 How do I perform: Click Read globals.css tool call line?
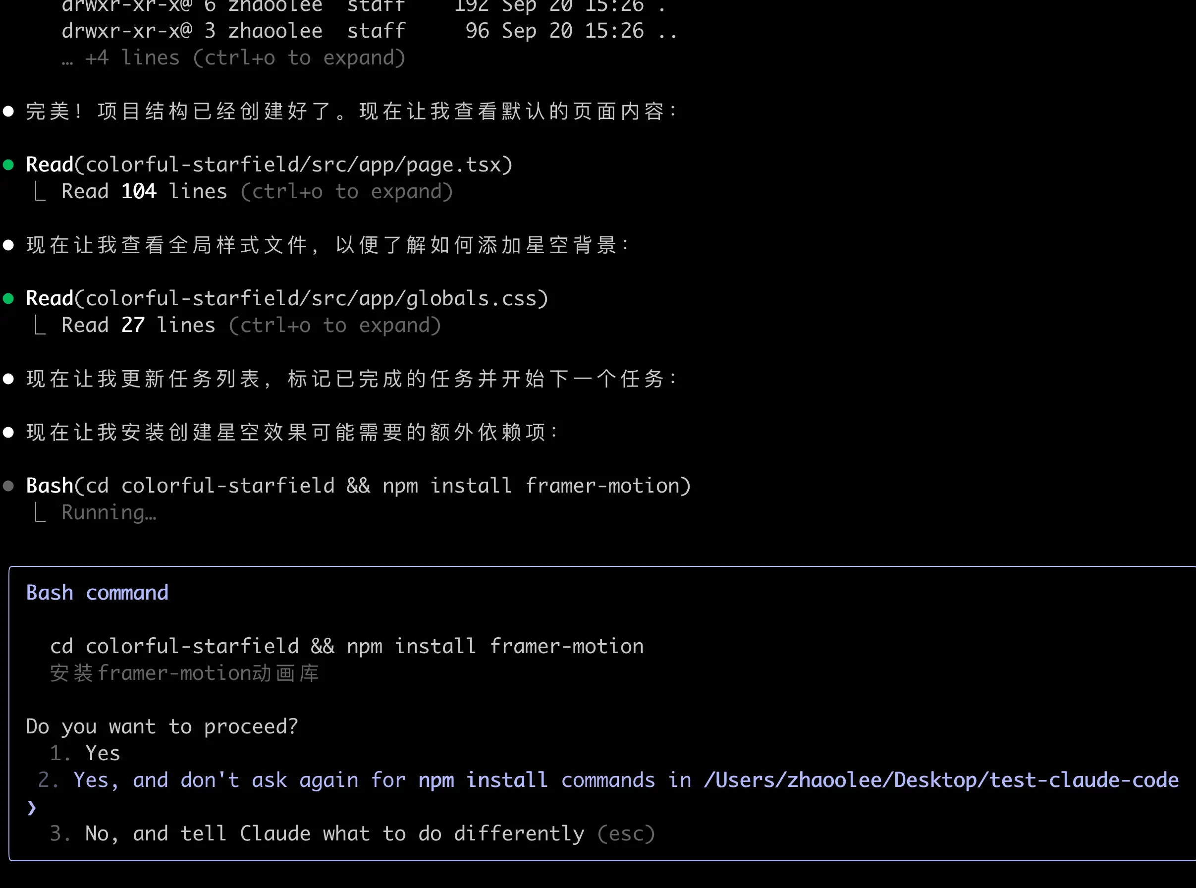pyautogui.click(x=287, y=298)
